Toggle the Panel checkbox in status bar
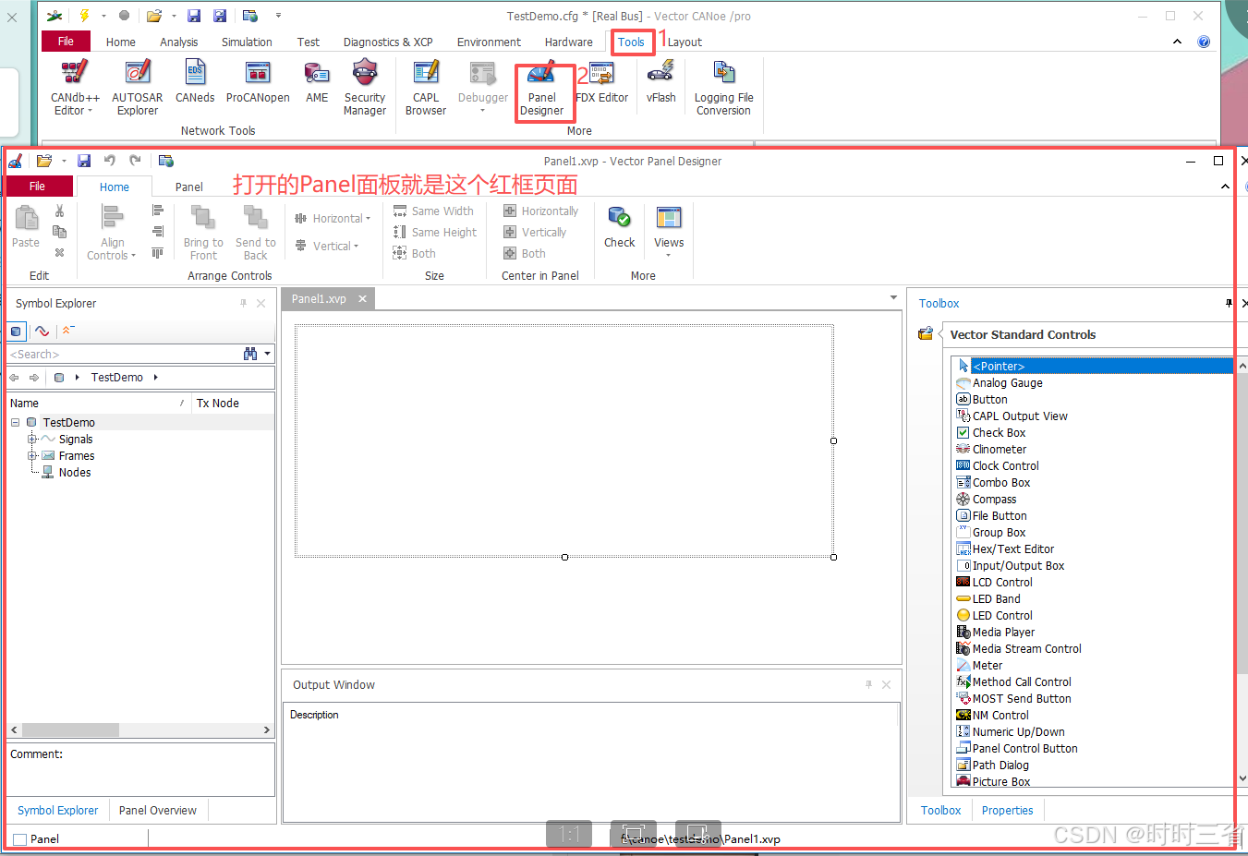The image size is (1248, 856). coord(19,839)
